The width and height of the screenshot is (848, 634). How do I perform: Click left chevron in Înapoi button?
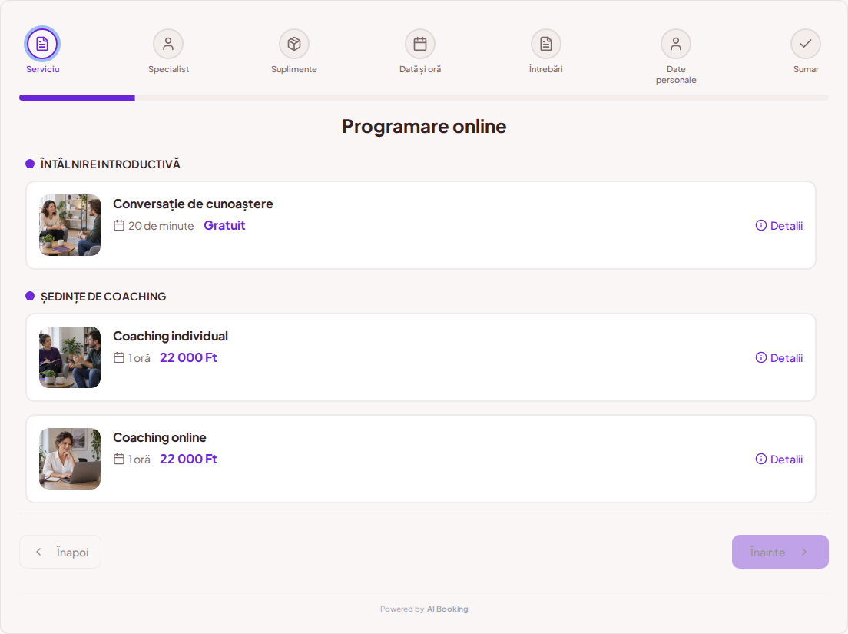(38, 552)
